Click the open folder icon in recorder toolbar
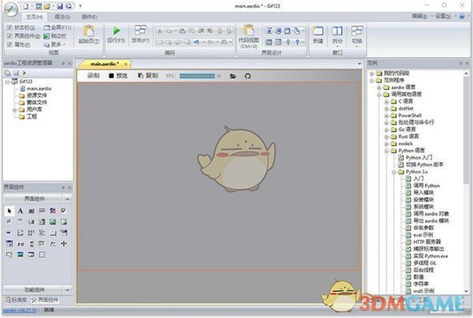The image size is (473, 318). [233, 76]
